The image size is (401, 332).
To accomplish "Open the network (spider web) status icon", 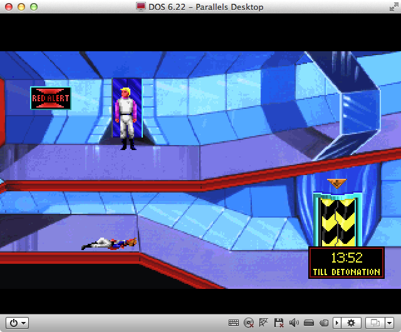I will [263, 323].
